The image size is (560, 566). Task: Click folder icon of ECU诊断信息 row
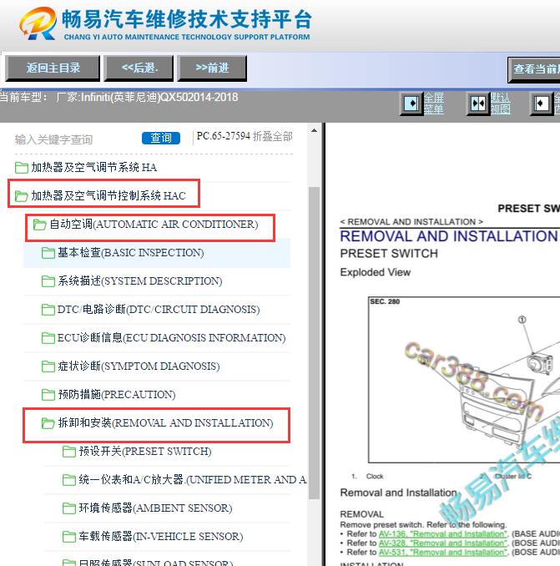[x=48, y=338]
